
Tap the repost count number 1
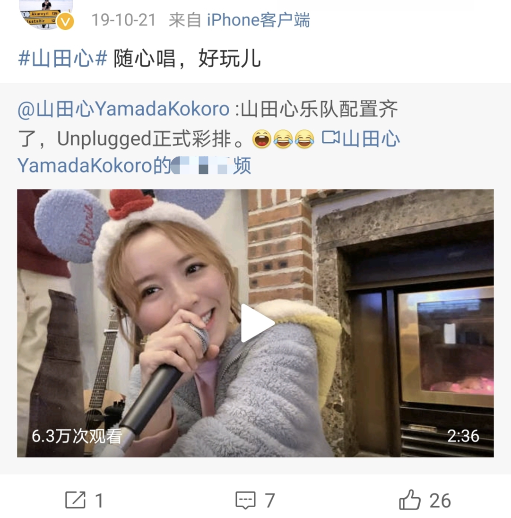(99, 500)
